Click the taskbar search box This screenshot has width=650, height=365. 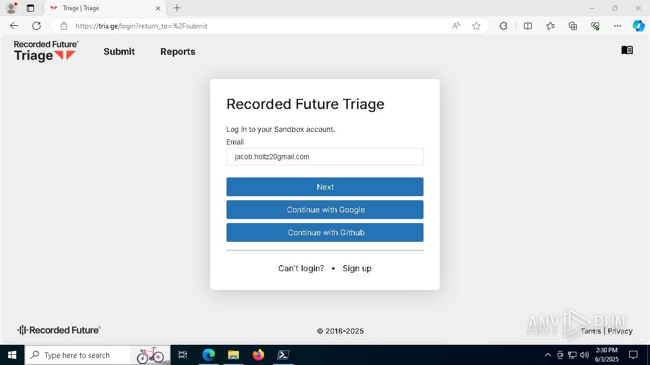tap(97, 355)
